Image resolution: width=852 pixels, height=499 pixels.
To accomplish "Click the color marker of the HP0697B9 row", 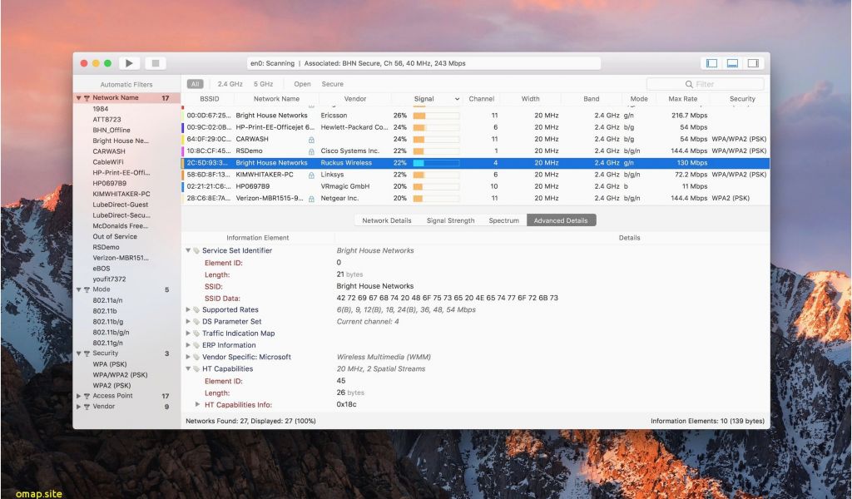I will pyautogui.click(x=183, y=187).
